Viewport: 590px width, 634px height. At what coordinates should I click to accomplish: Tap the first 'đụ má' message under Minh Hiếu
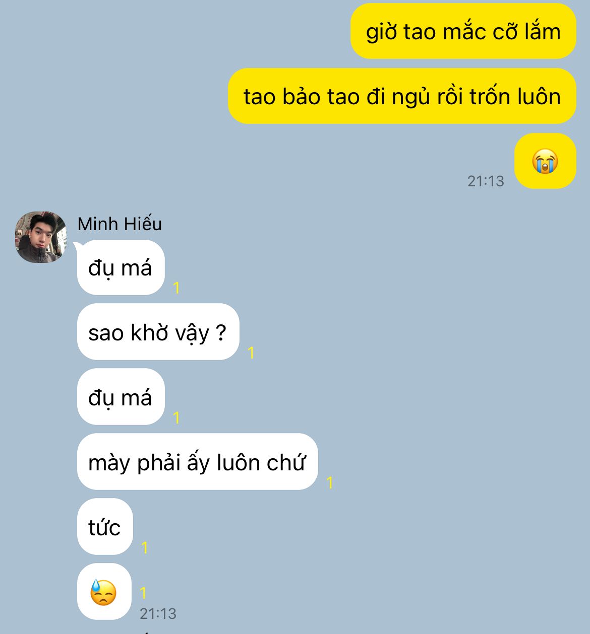point(121,267)
